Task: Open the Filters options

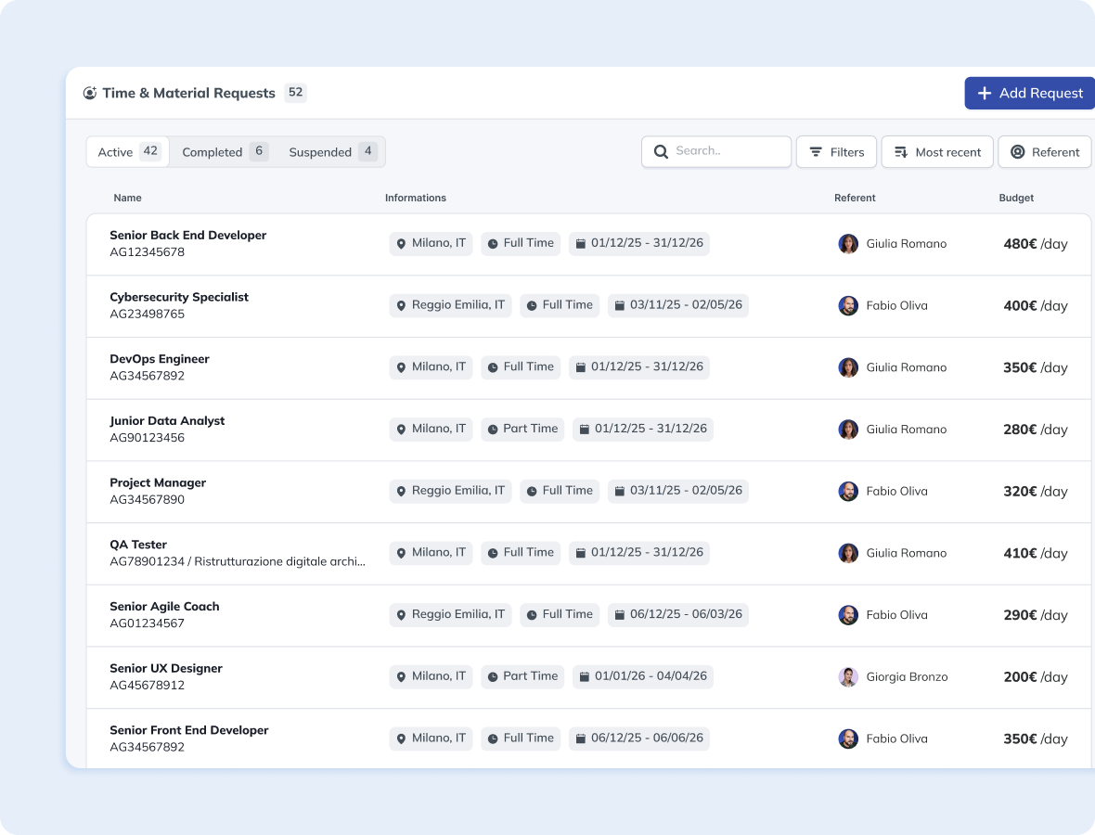Action: click(x=836, y=152)
